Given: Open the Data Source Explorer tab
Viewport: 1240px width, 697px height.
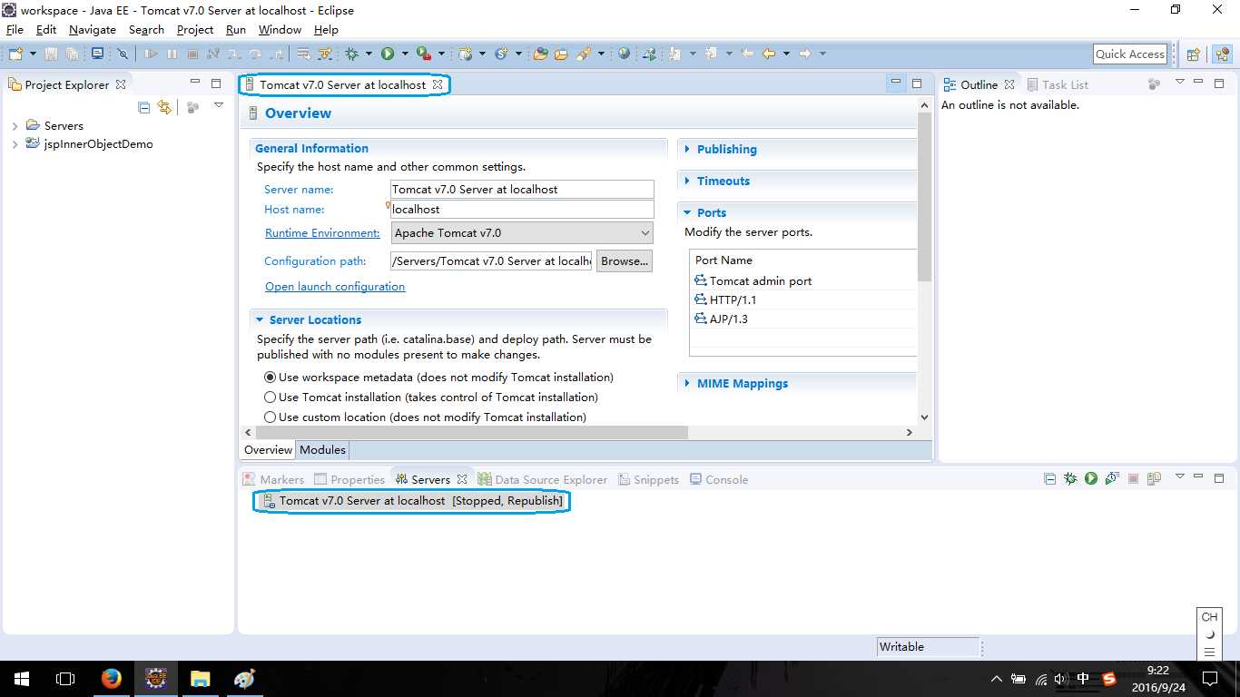Looking at the screenshot, I should (x=543, y=479).
